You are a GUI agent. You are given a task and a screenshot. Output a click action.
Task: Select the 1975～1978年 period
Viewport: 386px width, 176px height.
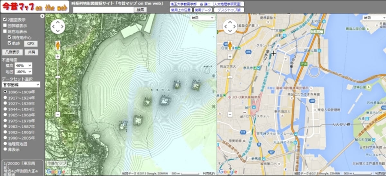(5, 121)
